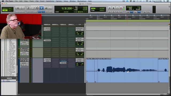Open macOS Spotlight search
The width and height of the screenshot is (171, 96).
click(x=164, y=1)
